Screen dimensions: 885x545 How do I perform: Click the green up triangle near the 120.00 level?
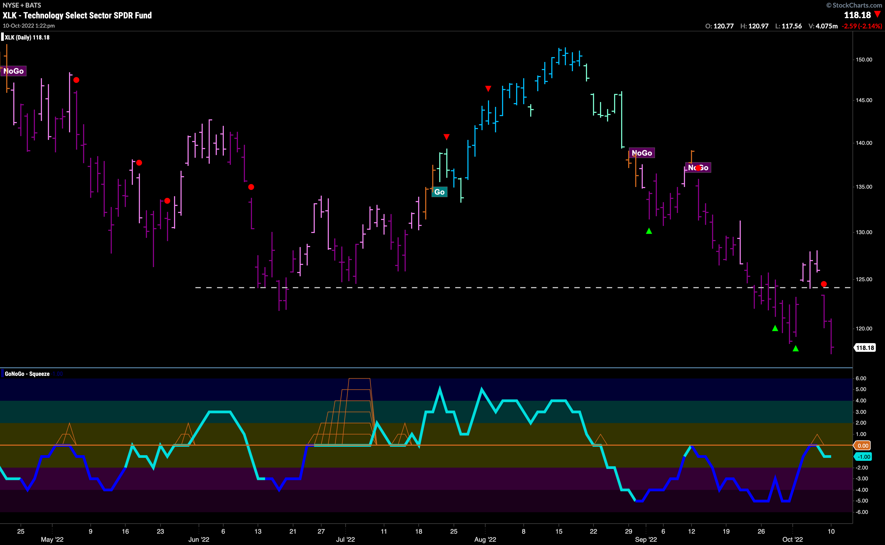coord(775,328)
